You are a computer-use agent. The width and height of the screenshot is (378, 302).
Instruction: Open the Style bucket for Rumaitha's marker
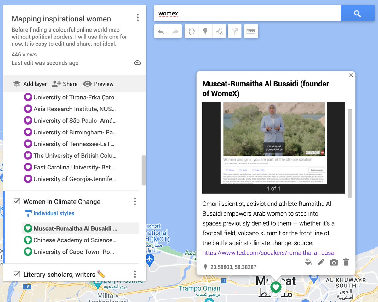coord(309,262)
